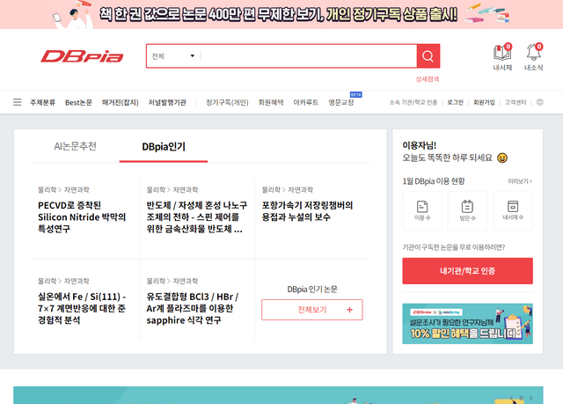Open 주제분류 menu item

[x=42, y=102]
